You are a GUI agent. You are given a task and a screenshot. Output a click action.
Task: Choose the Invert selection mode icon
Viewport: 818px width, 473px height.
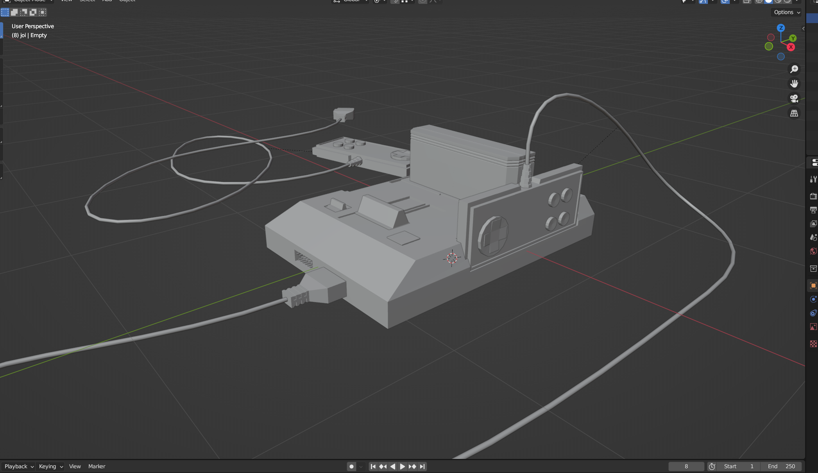33,13
